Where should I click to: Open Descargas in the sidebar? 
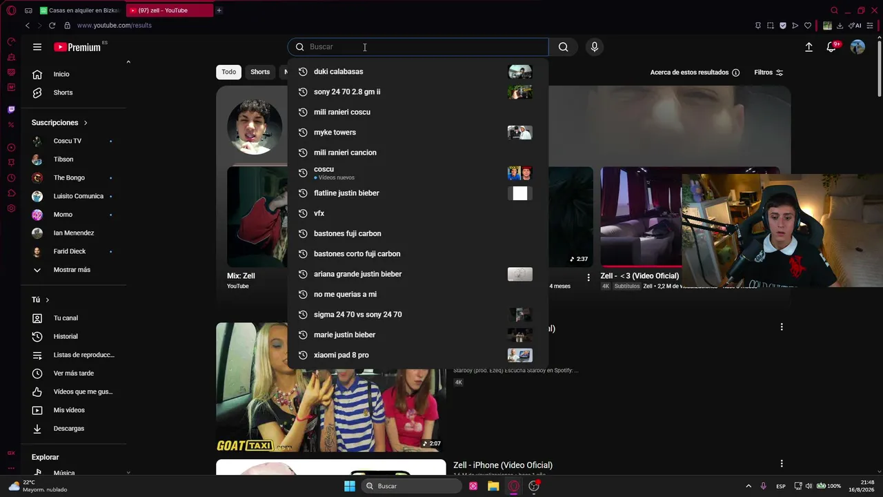74,429
